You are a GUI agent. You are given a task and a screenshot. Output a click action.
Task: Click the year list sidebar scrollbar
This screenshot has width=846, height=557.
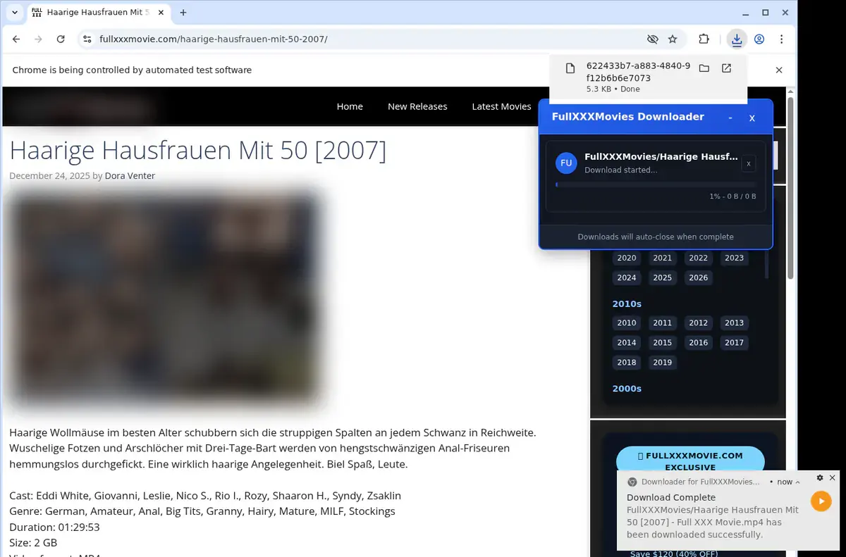(x=767, y=264)
